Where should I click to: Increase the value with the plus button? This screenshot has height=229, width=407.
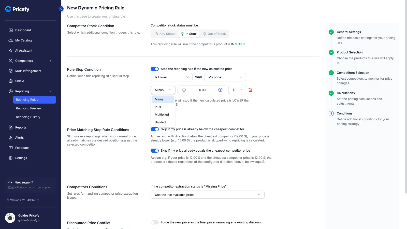[x=220, y=90]
